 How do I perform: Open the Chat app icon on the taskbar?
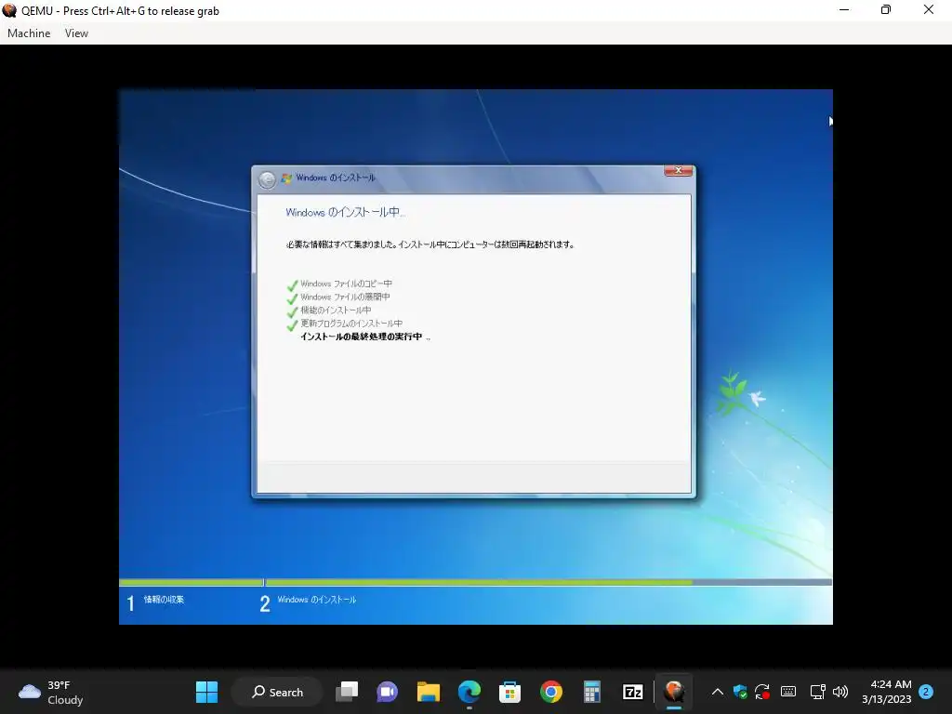click(387, 692)
